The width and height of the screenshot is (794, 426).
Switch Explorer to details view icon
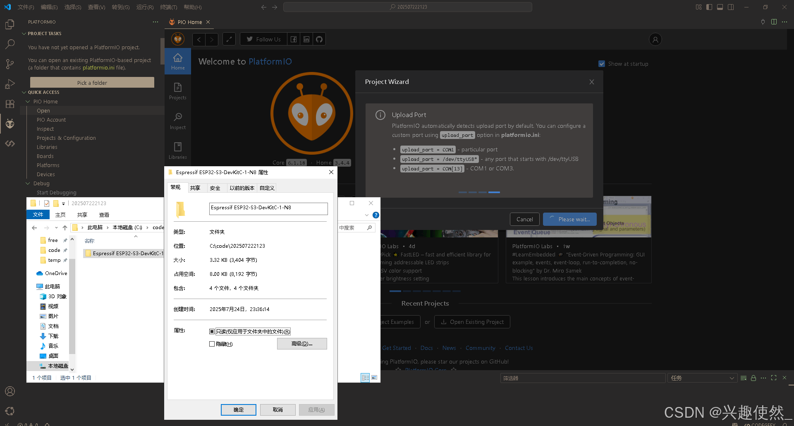365,378
